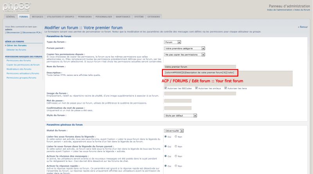Viewport: 313px width, 174px height.
Task: Open Copier les permissions de forum
Action: (x=23, y=65)
